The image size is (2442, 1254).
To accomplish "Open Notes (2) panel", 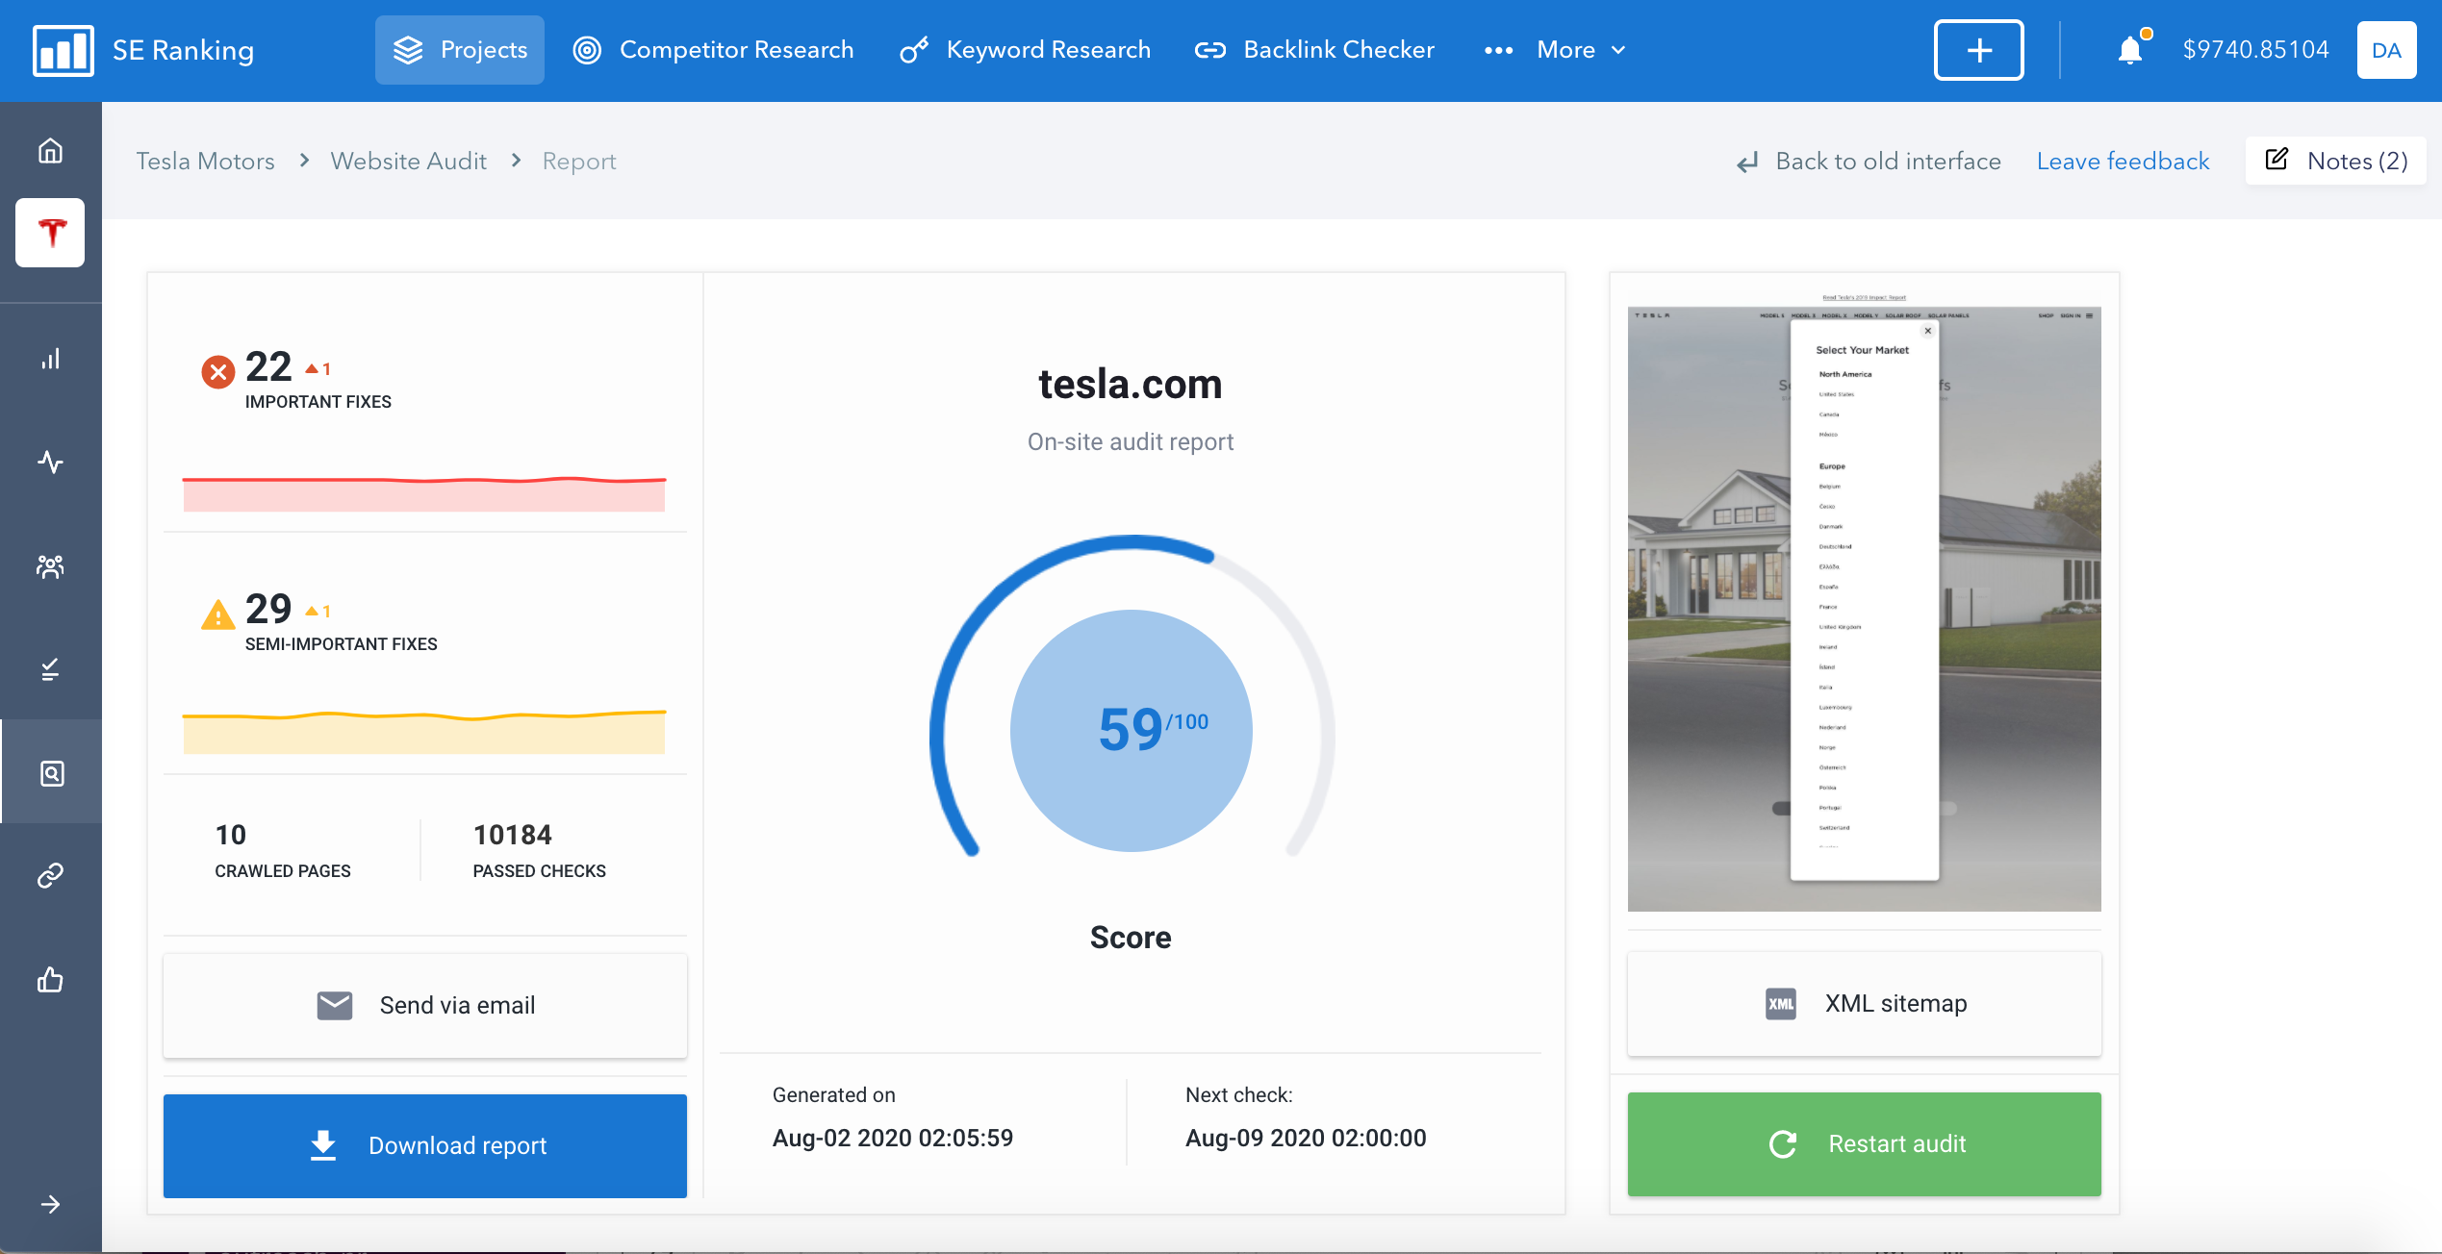I will [2336, 161].
